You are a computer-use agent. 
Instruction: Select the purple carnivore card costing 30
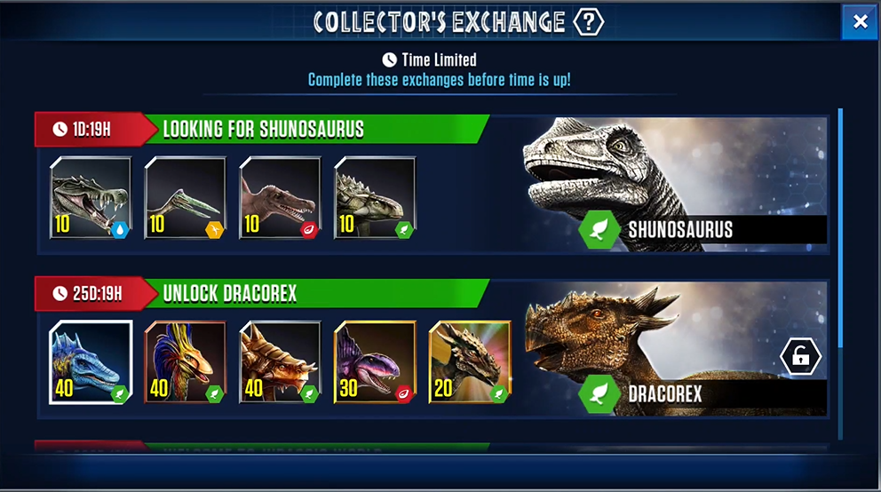pyautogui.click(x=376, y=362)
